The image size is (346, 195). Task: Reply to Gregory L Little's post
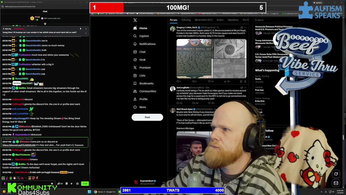(x=178, y=81)
